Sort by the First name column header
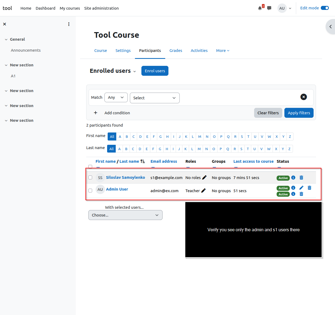 pyautogui.click(x=106, y=161)
